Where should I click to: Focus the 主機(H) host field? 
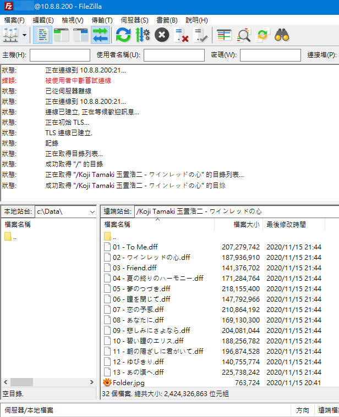pyautogui.click(x=60, y=55)
